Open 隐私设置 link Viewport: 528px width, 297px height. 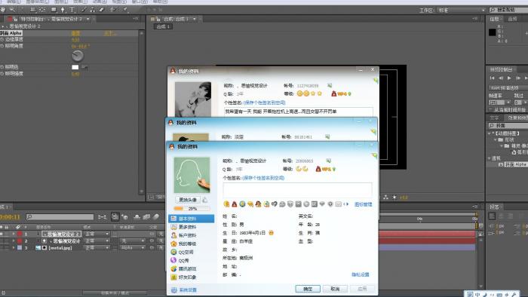tap(361, 275)
